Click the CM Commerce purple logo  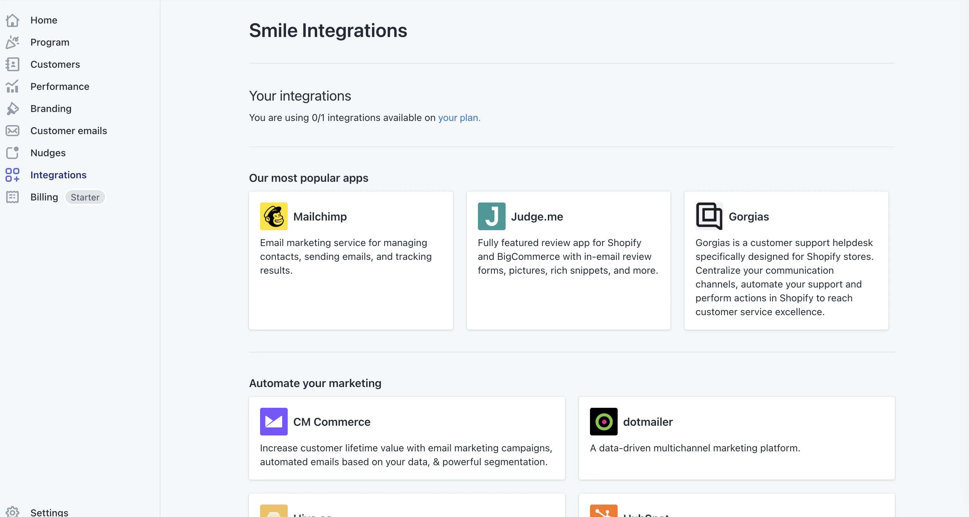click(x=274, y=422)
